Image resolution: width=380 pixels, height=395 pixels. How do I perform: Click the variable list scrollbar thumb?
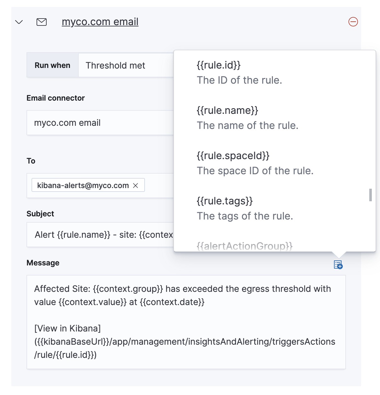(371, 195)
